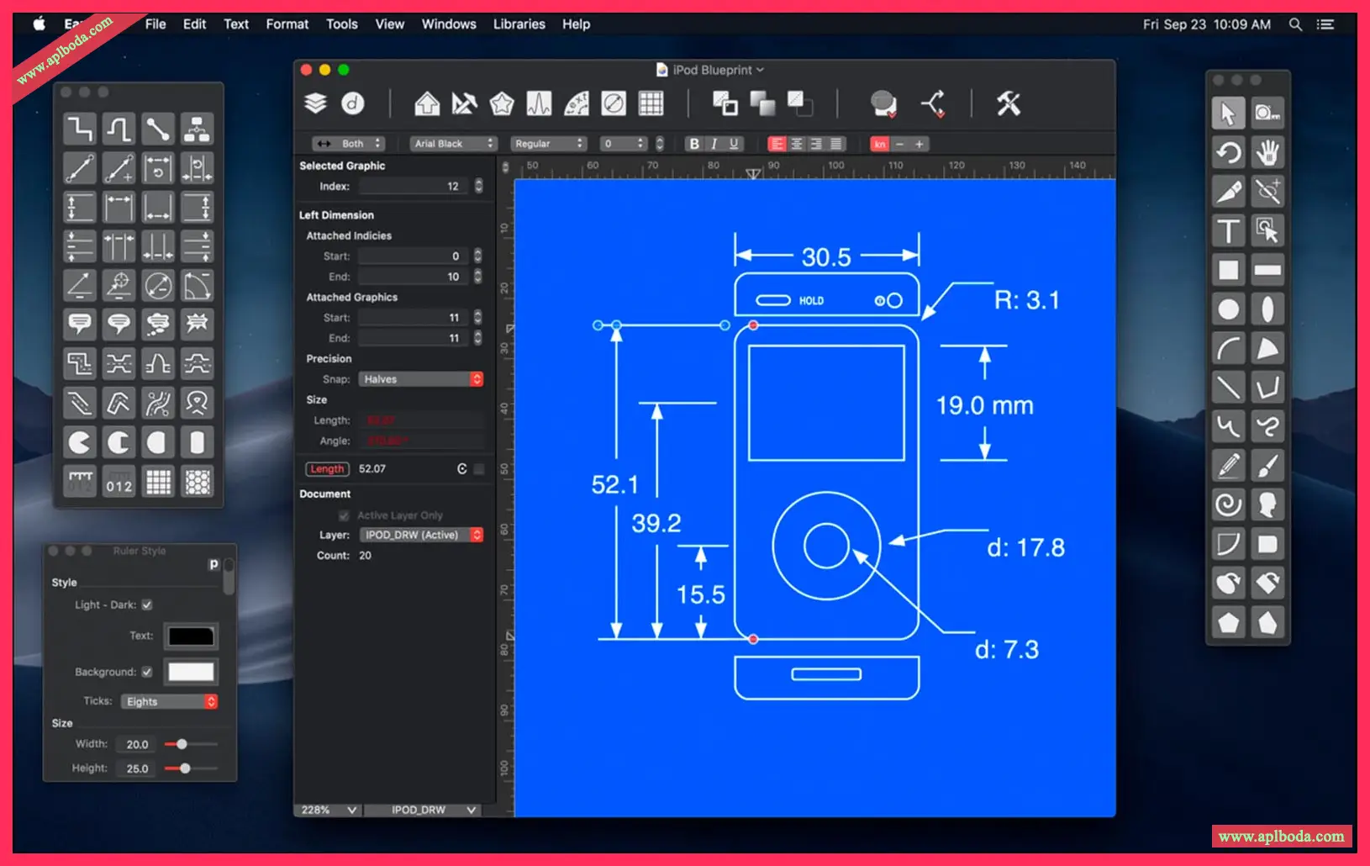Image resolution: width=1370 pixels, height=866 pixels.
Task: Open the Libraries menu
Action: [519, 24]
